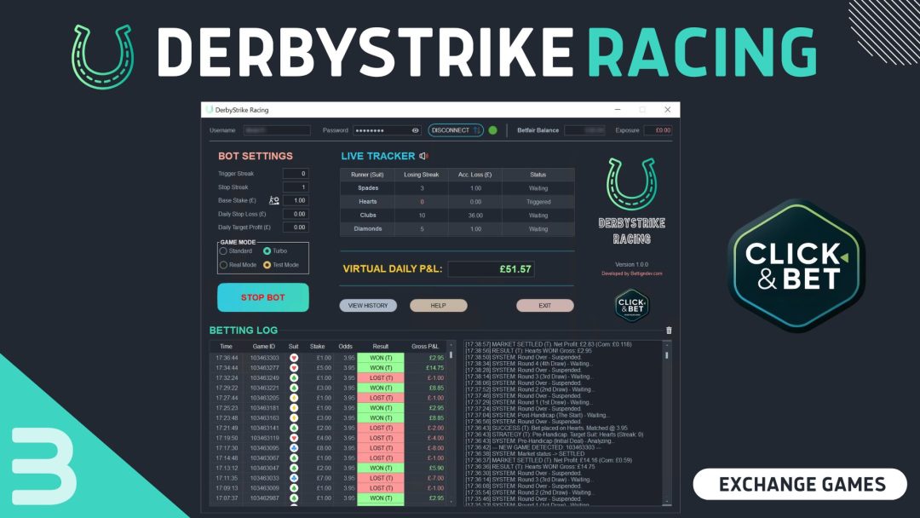Click spade suit icon in 17:14:48 row
The image size is (920, 518).
pyautogui.click(x=293, y=458)
